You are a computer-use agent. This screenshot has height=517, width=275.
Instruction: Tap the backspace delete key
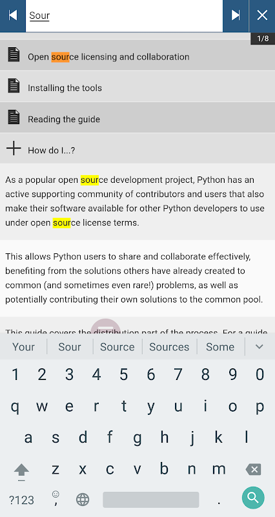tap(254, 469)
